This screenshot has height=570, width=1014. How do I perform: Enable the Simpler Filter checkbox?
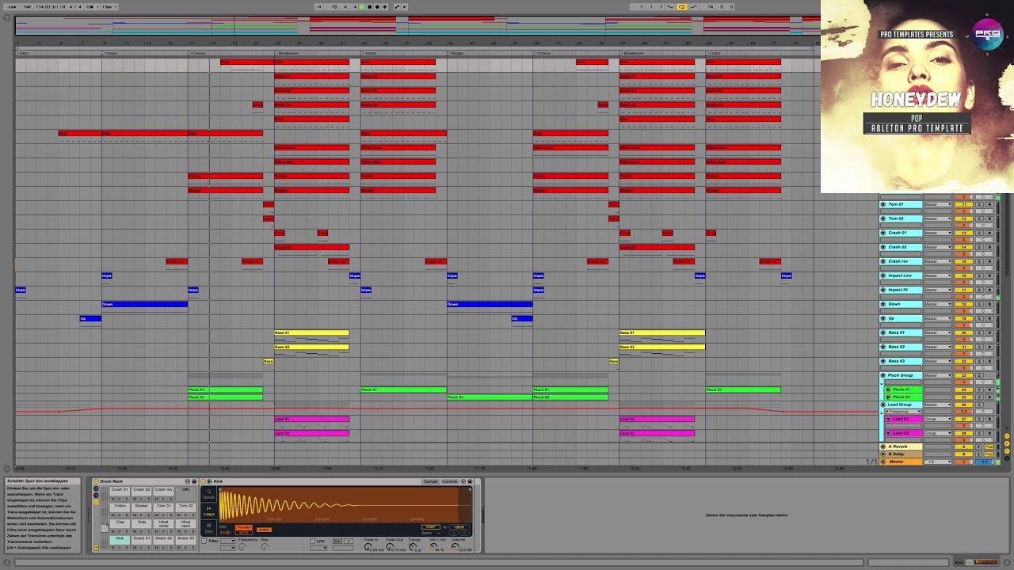pyautogui.click(x=204, y=541)
